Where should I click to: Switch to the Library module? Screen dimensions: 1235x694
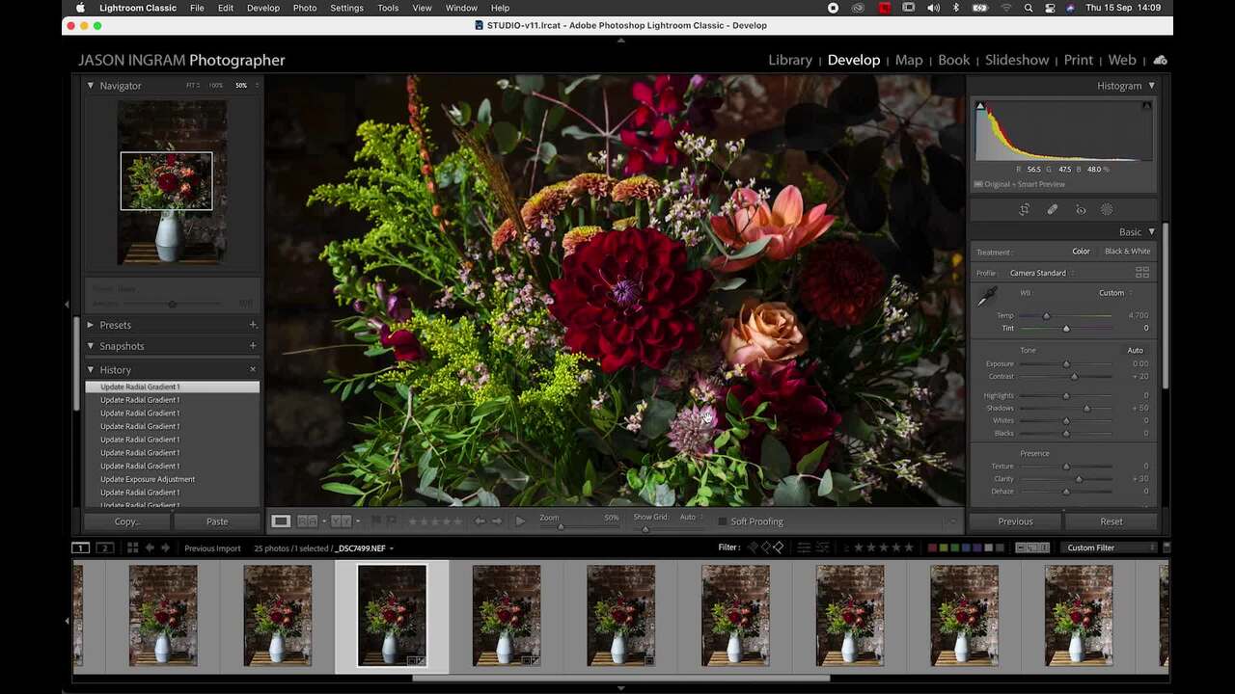[x=789, y=60]
